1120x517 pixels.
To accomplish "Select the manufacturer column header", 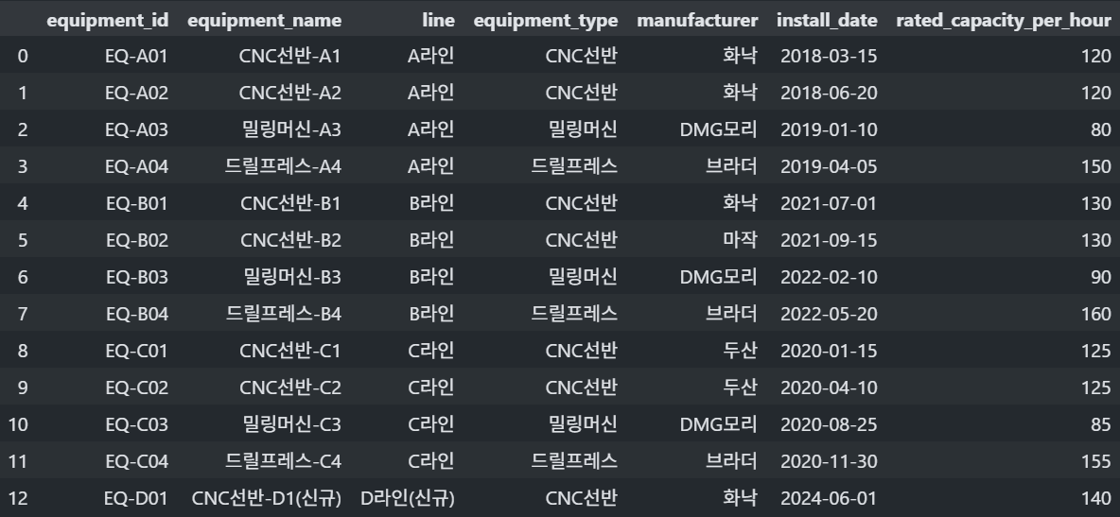I will pyautogui.click(x=697, y=20).
